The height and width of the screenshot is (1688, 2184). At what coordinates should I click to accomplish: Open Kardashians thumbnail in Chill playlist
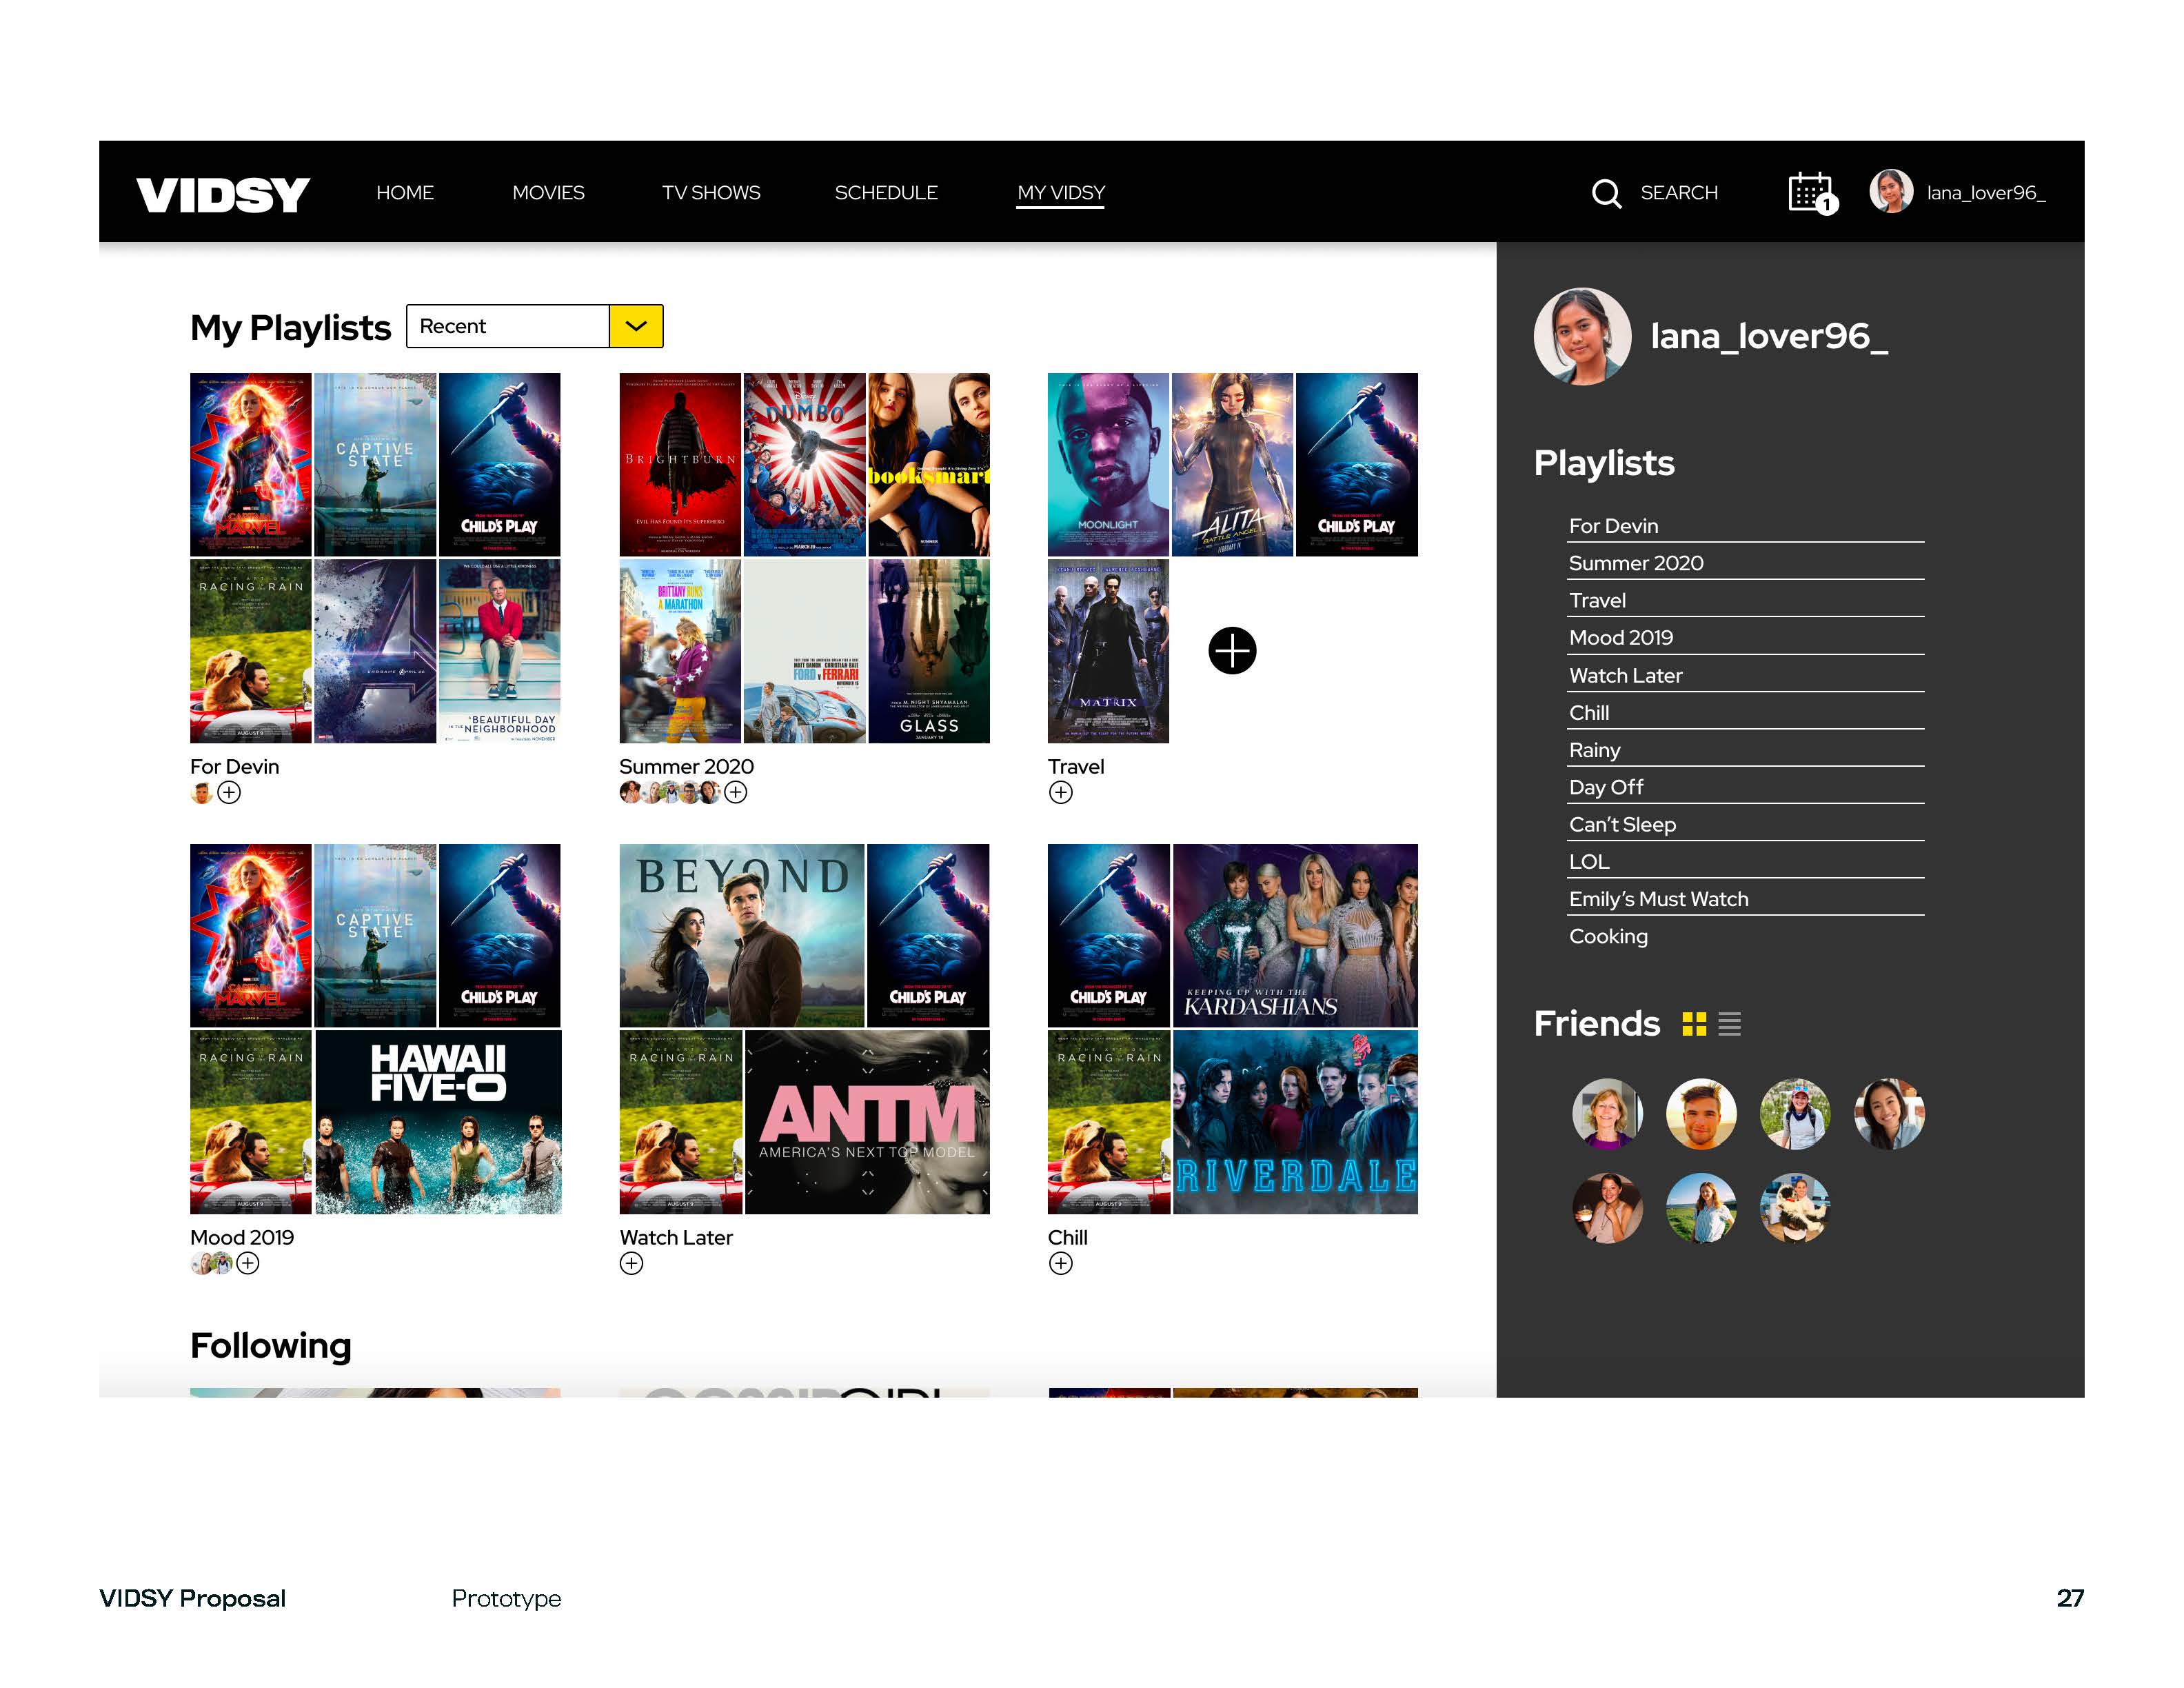tap(1295, 935)
